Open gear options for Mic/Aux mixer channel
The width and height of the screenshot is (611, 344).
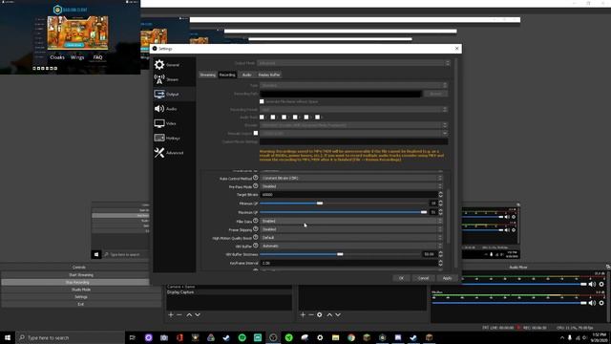601,303
